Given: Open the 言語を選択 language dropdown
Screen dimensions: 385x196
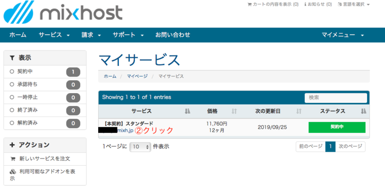Looking at the screenshot, I should [354, 4].
